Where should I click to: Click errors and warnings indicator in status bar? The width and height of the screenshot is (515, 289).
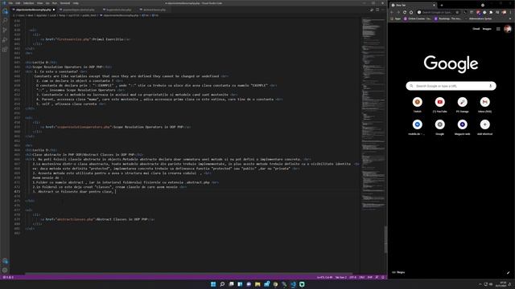(x=8, y=278)
